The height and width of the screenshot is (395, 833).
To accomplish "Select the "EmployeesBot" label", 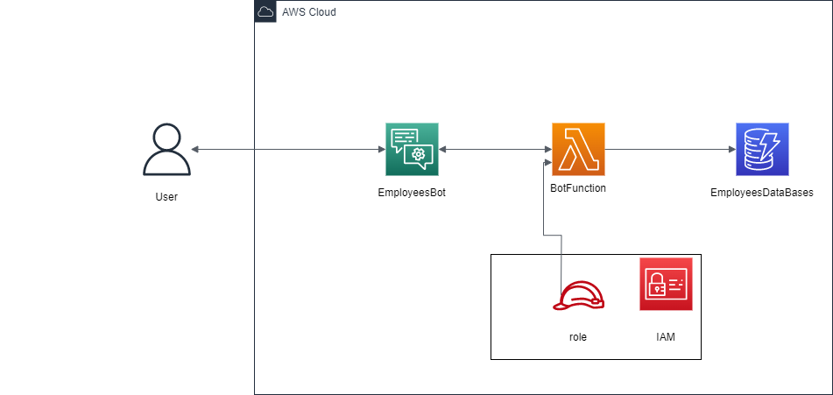I will [412, 193].
